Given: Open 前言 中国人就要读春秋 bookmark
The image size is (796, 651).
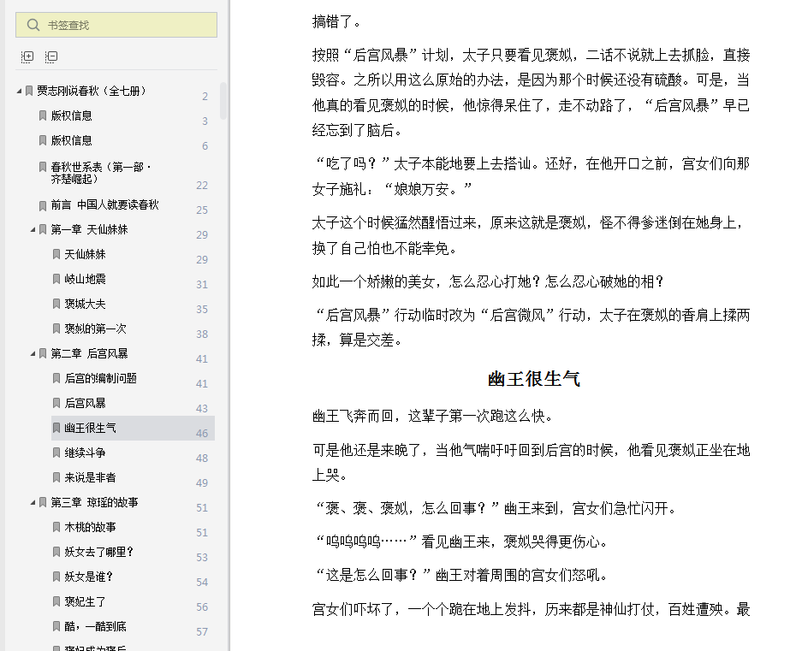Looking at the screenshot, I should point(104,204).
